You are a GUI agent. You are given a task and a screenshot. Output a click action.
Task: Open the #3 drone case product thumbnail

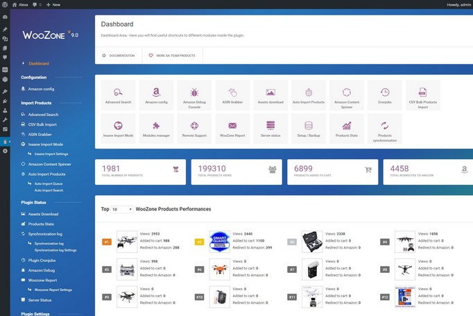(312, 242)
